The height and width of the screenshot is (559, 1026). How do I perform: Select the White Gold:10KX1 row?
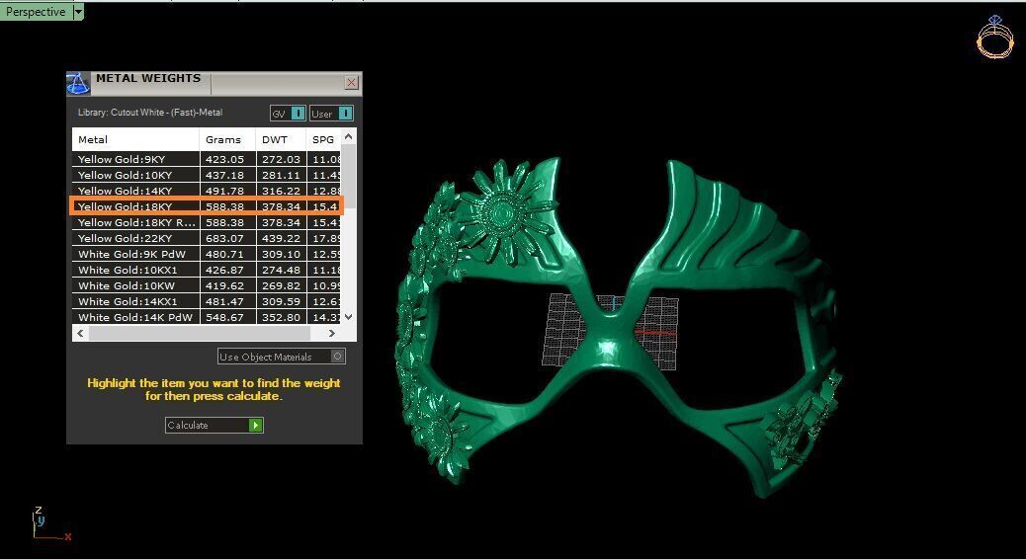pyautogui.click(x=207, y=270)
